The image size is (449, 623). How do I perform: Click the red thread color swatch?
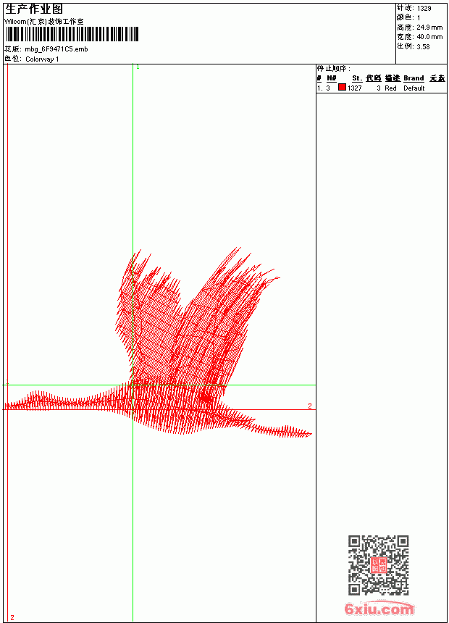[x=342, y=87]
